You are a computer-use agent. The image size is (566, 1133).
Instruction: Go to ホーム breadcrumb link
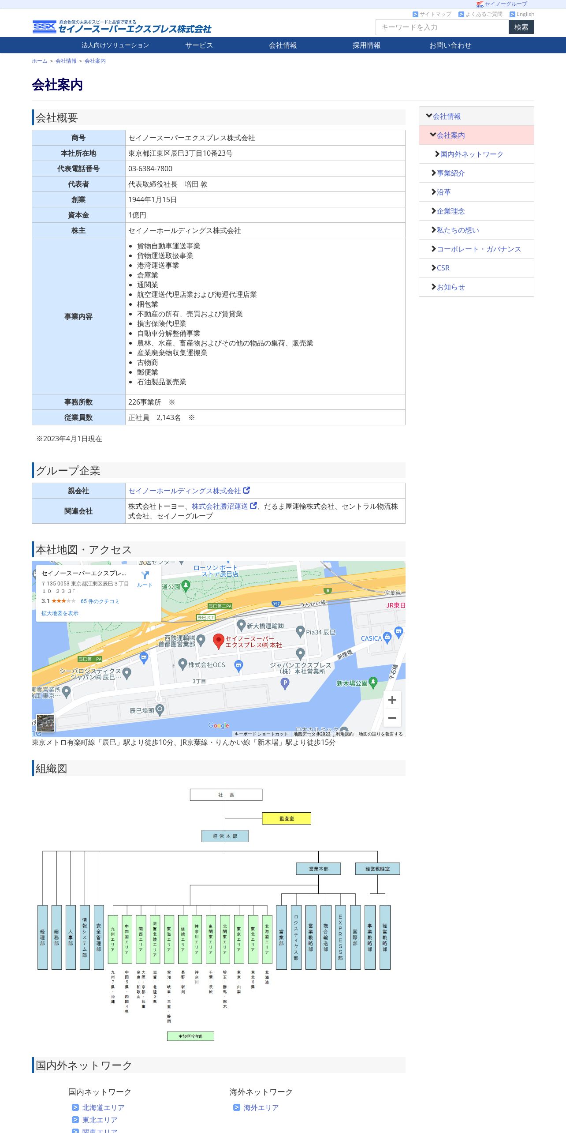pyautogui.click(x=39, y=61)
